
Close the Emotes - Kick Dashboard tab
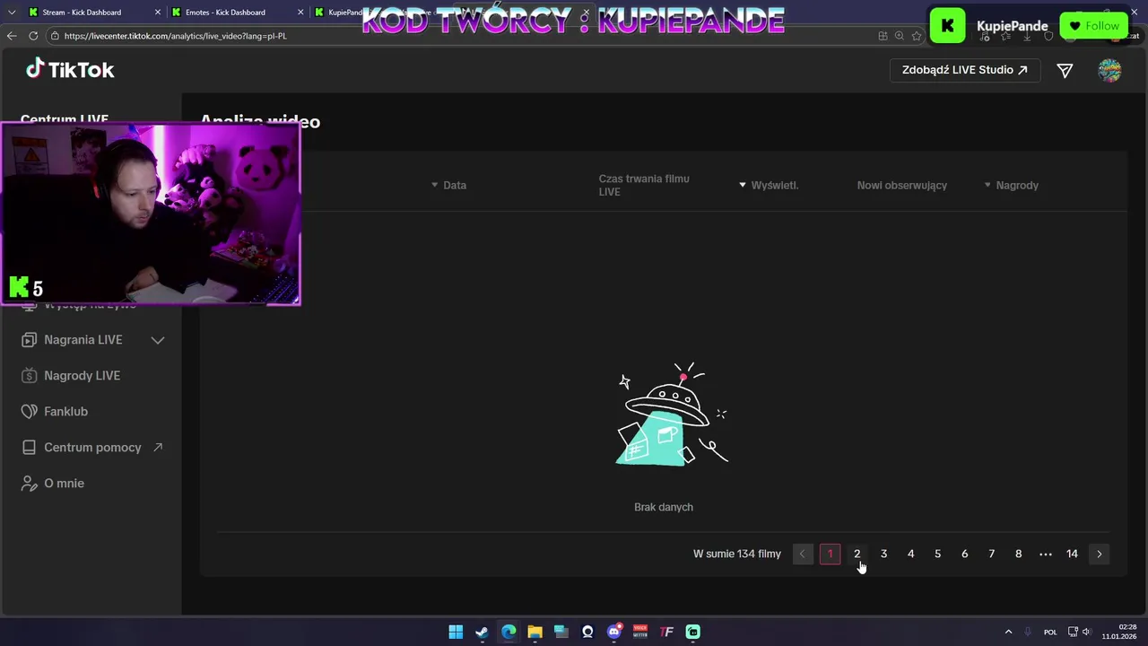300,13
